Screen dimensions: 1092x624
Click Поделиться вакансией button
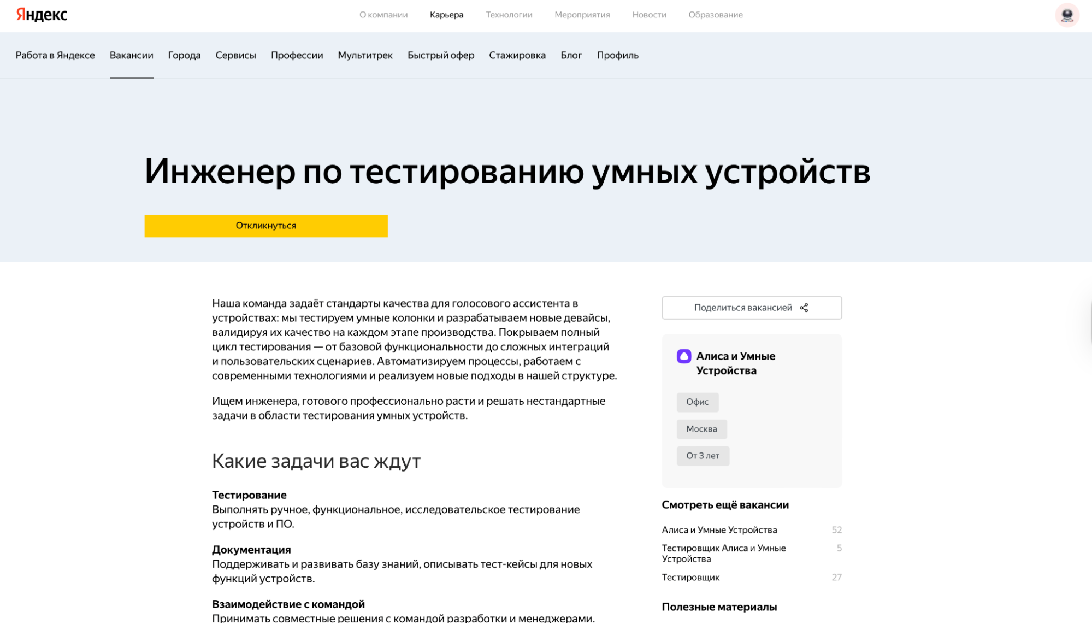pyautogui.click(x=752, y=308)
